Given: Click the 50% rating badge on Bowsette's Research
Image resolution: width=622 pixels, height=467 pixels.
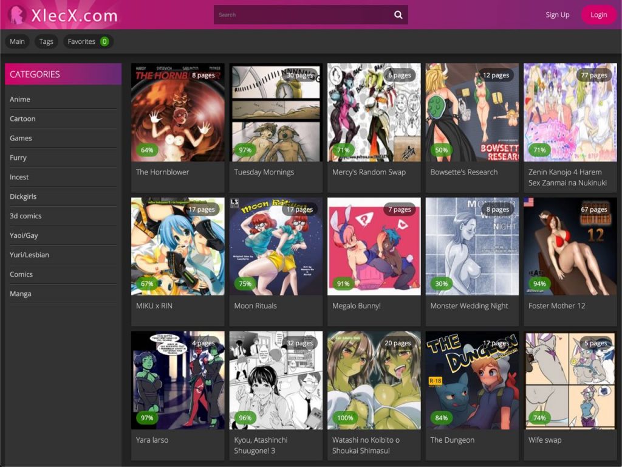Looking at the screenshot, I should pyautogui.click(x=441, y=150).
